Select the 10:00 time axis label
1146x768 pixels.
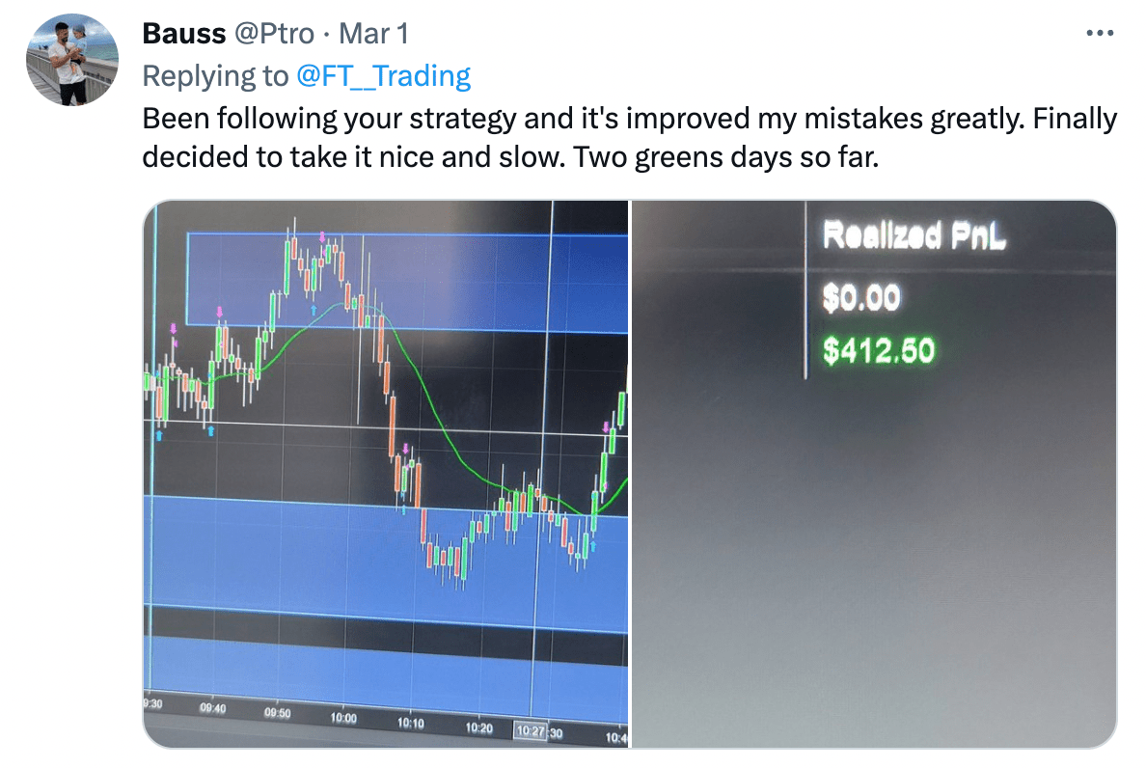click(342, 719)
